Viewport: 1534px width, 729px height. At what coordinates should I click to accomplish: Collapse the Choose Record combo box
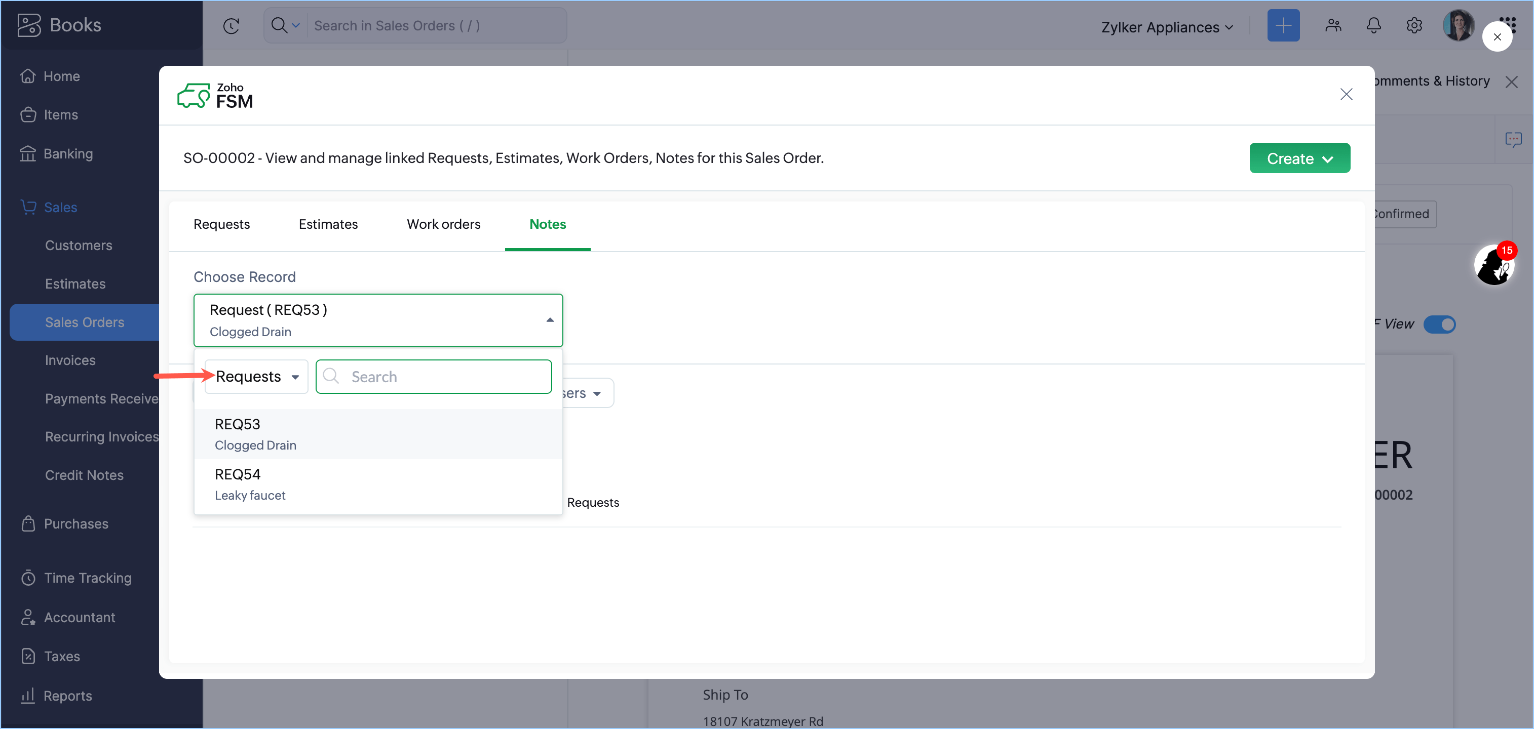coord(549,320)
